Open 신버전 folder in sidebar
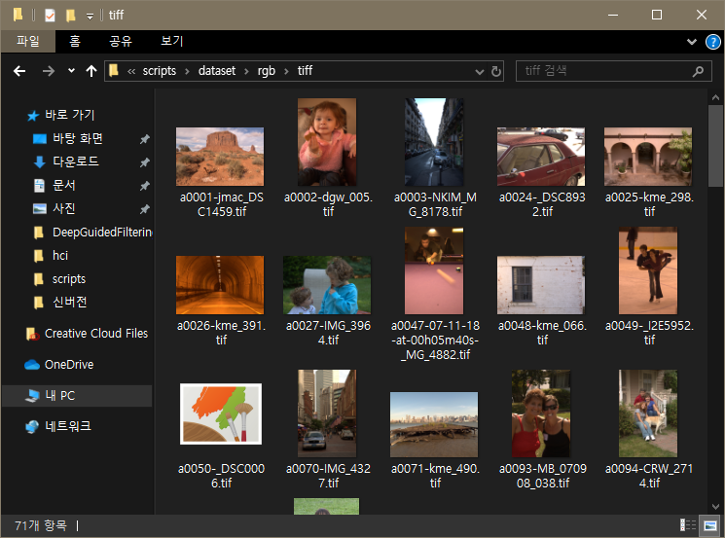This screenshot has width=725, height=538. [x=69, y=303]
